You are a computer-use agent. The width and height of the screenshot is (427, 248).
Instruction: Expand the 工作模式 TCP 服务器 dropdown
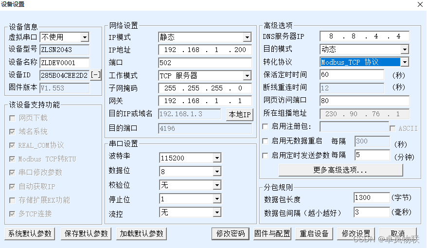click(247, 75)
